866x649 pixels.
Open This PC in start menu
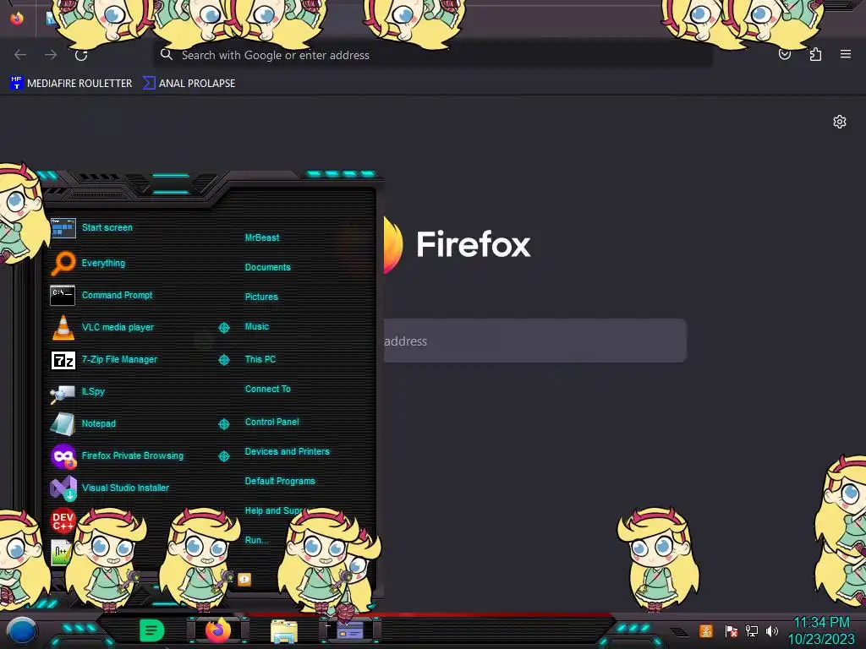(260, 359)
